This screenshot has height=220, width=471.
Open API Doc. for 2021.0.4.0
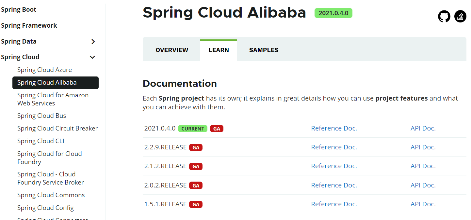pos(423,128)
